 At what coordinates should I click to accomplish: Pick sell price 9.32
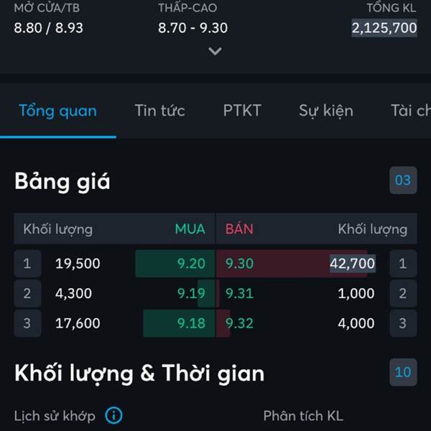tap(239, 323)
